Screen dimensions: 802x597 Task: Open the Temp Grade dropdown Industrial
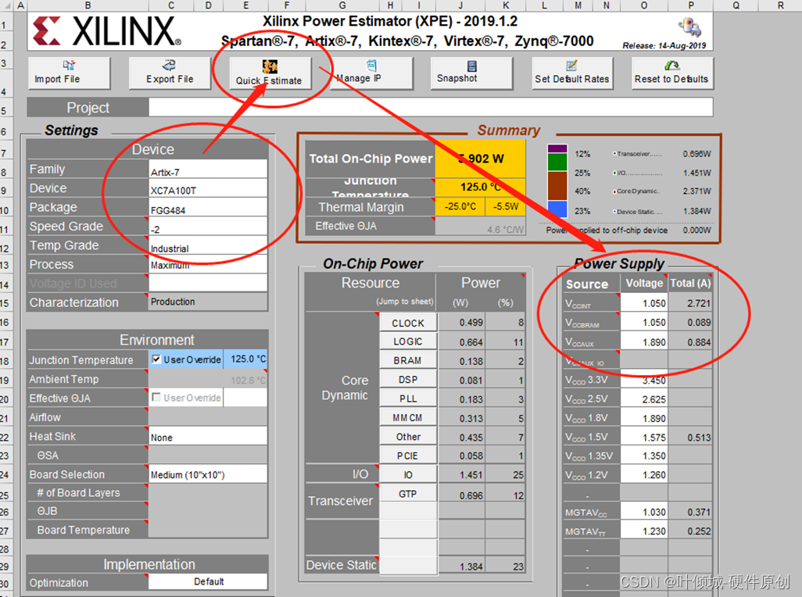(208, 245)
